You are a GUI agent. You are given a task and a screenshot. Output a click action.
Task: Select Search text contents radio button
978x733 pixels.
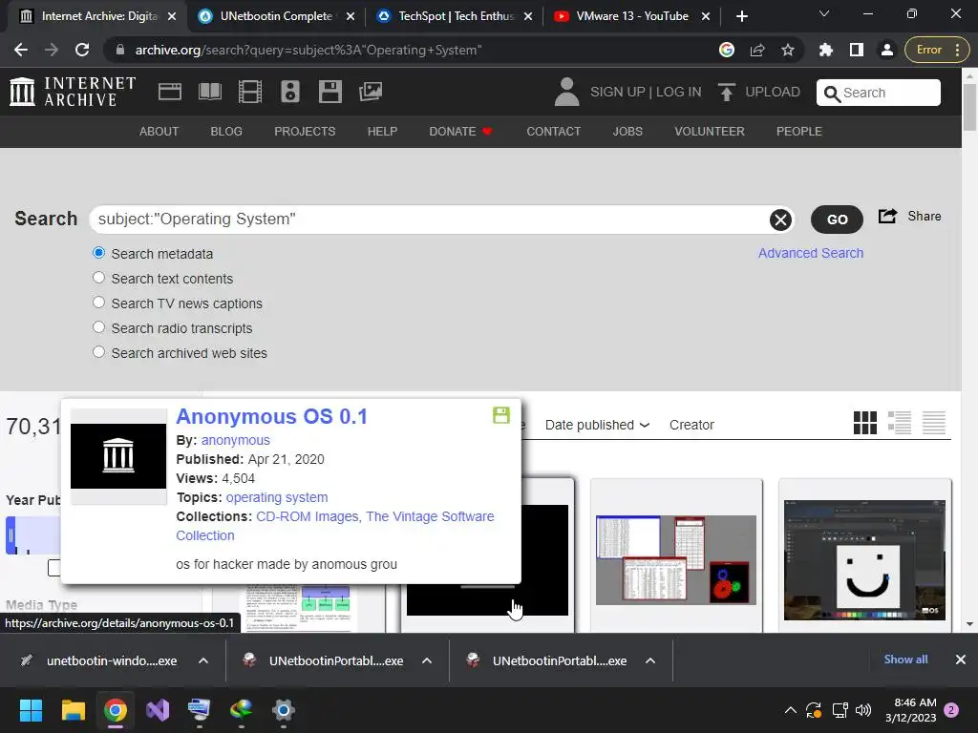coord(98,278)
